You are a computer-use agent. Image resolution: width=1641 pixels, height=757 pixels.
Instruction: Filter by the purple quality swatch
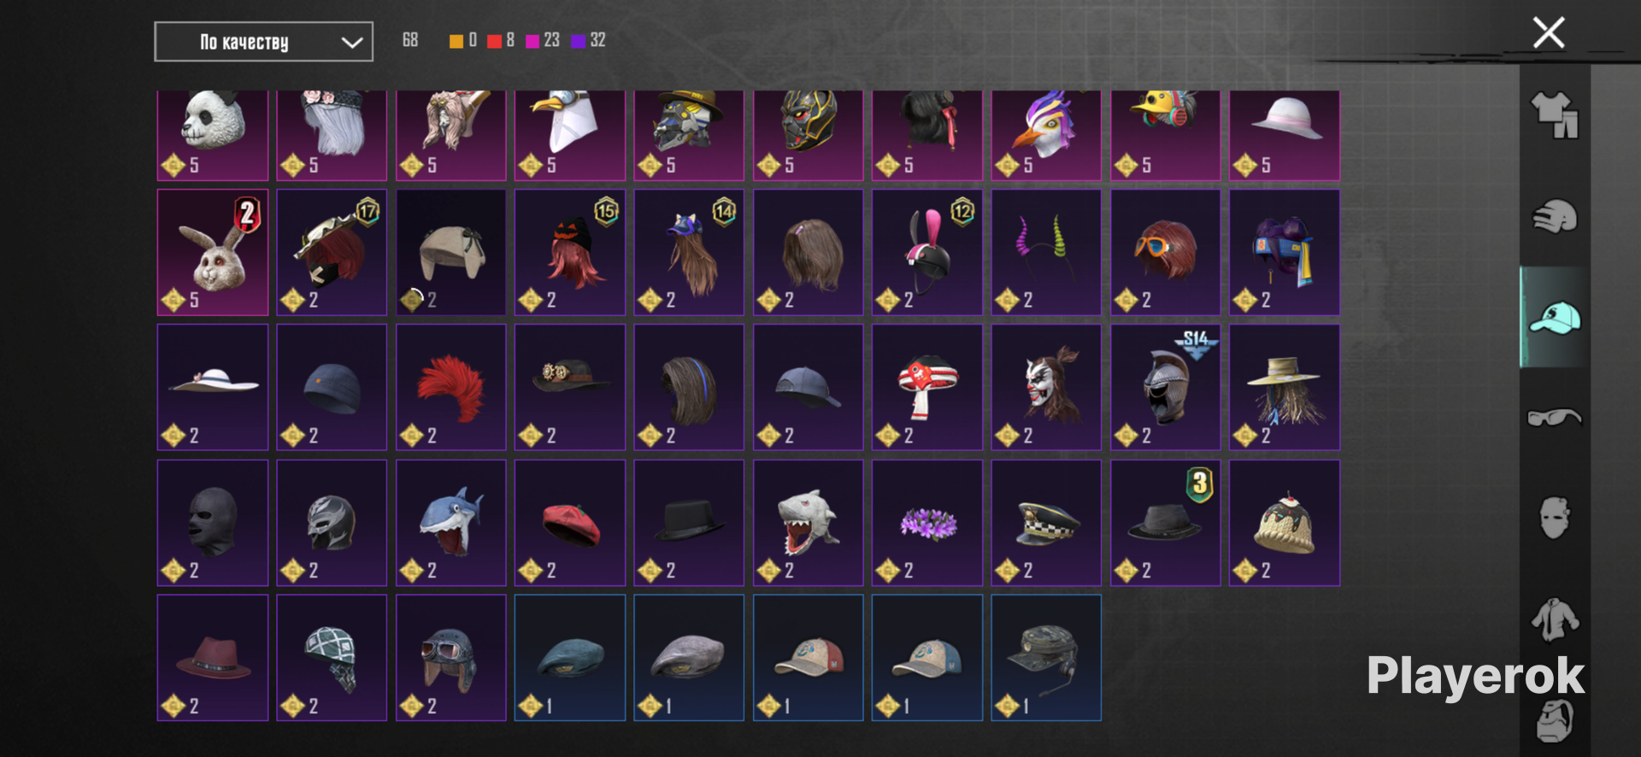point(579,41)
